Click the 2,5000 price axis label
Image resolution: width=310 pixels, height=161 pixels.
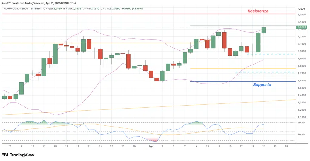pyautogui.click(x=301, y=14)
